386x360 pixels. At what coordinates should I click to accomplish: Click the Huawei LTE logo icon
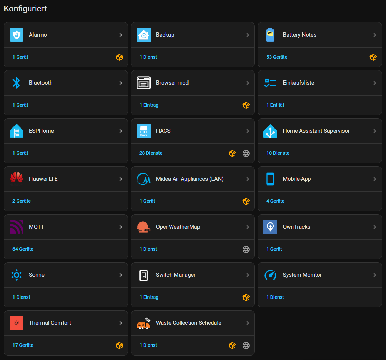pos(17,179)
